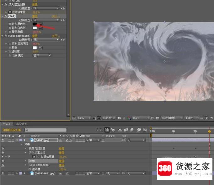Click the eyedropper beside the black Tint swatch
This screenshot has height=185, width=214.
(x=40, y=24)
